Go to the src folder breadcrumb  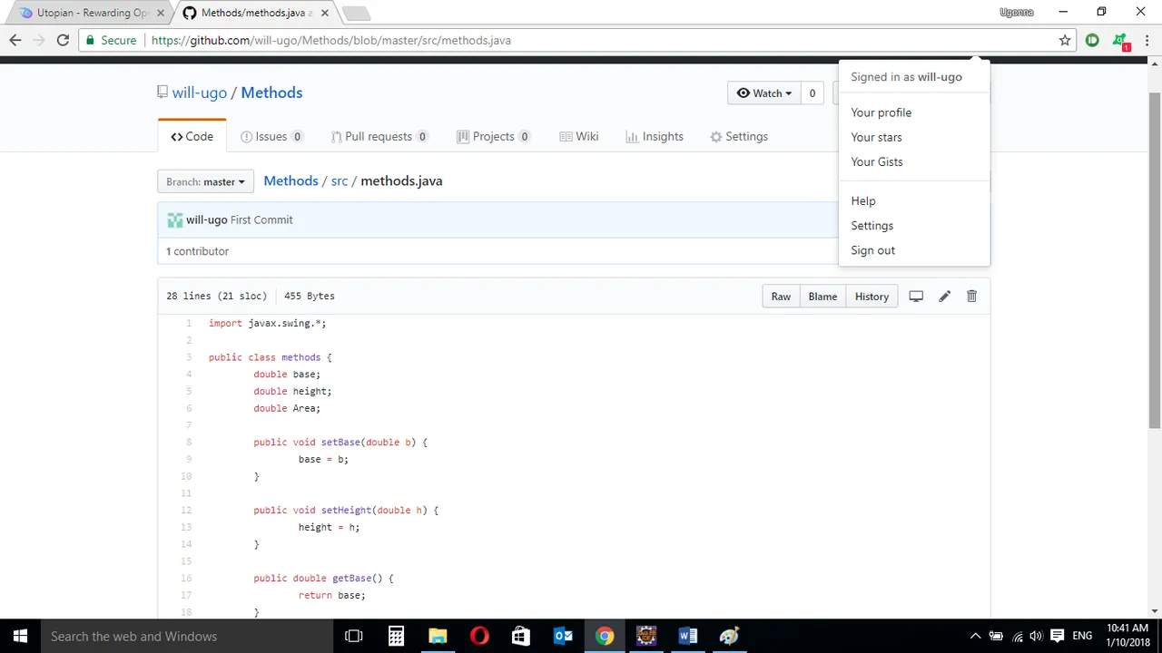(x=340, y=180)
